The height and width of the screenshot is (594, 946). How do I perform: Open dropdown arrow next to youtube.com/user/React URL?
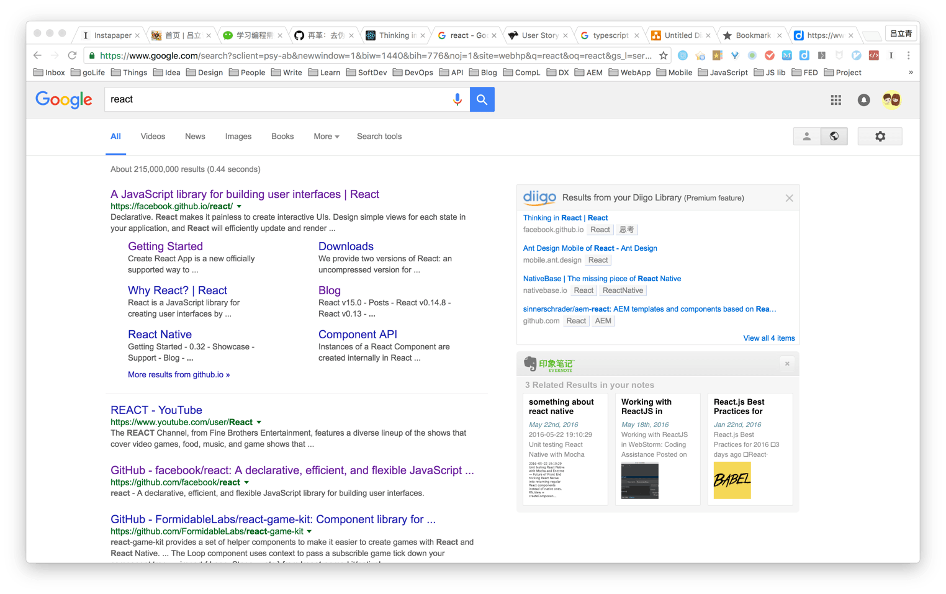point(259,422)
